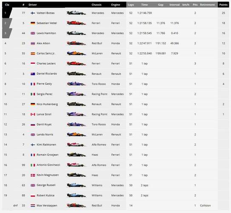Sort table by the Points column header
Viewport: 231px width, 213px height.
tap(223, 5)
